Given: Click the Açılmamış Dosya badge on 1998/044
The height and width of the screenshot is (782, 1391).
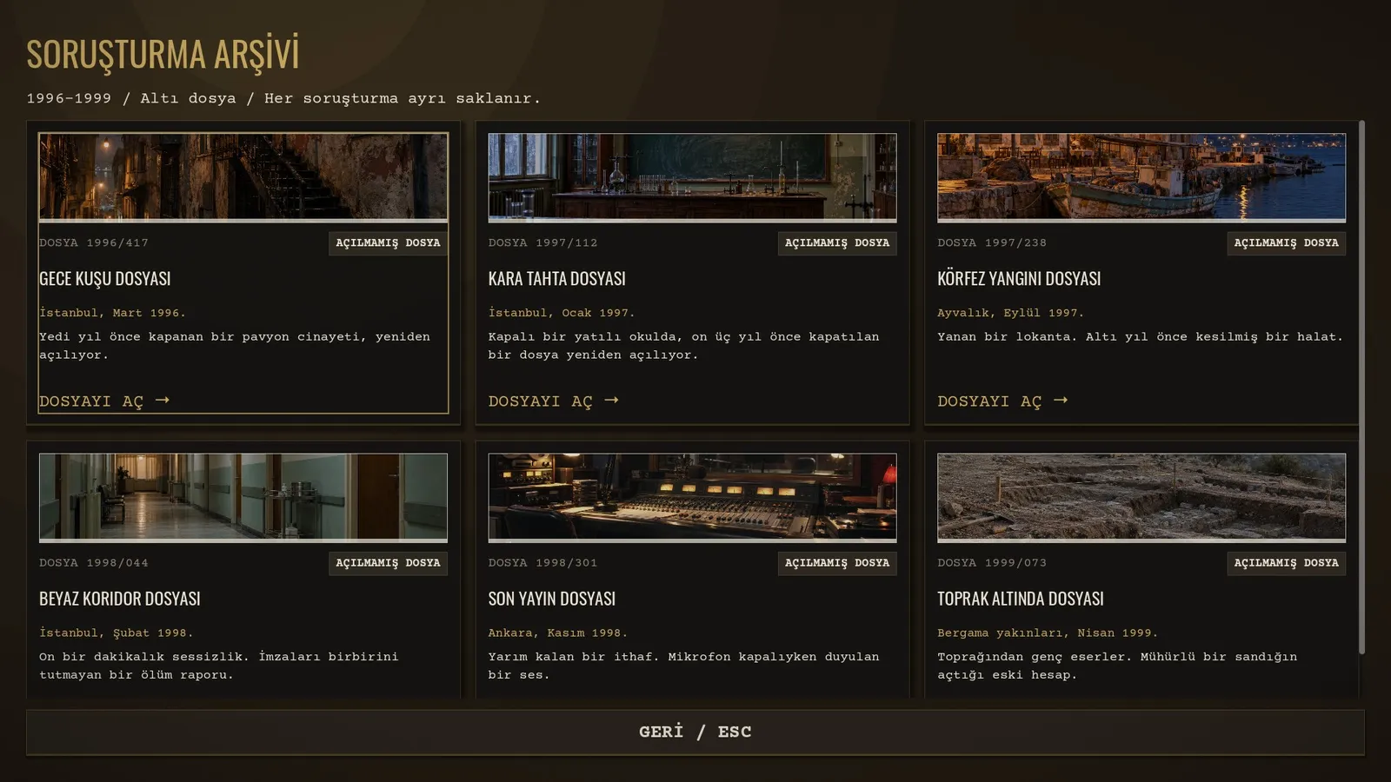Looking at the screenshot, I should click(388, 563).
